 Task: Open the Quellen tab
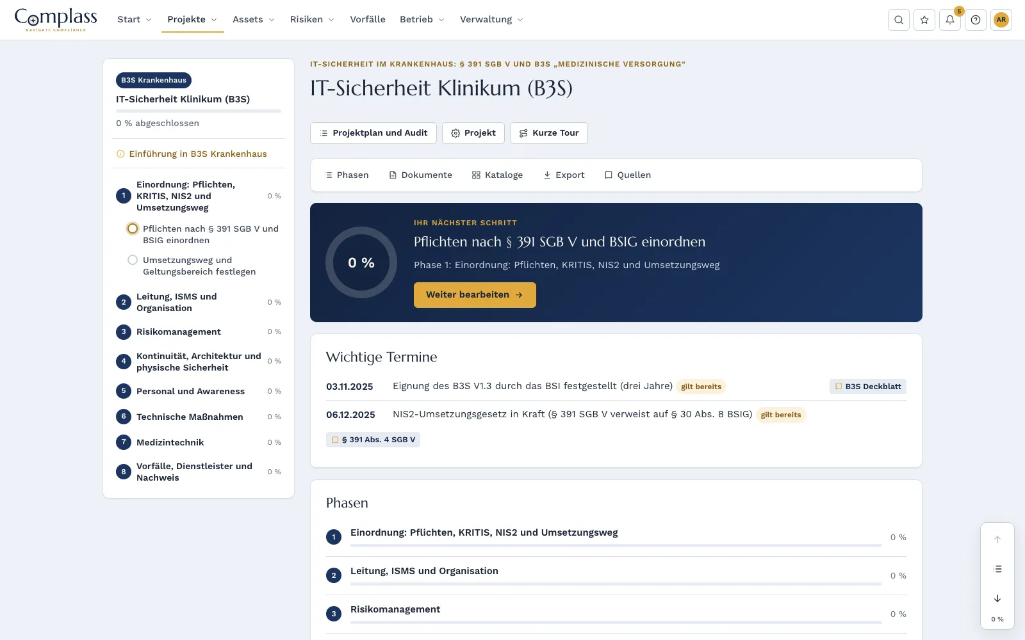(x=628, y=175)
